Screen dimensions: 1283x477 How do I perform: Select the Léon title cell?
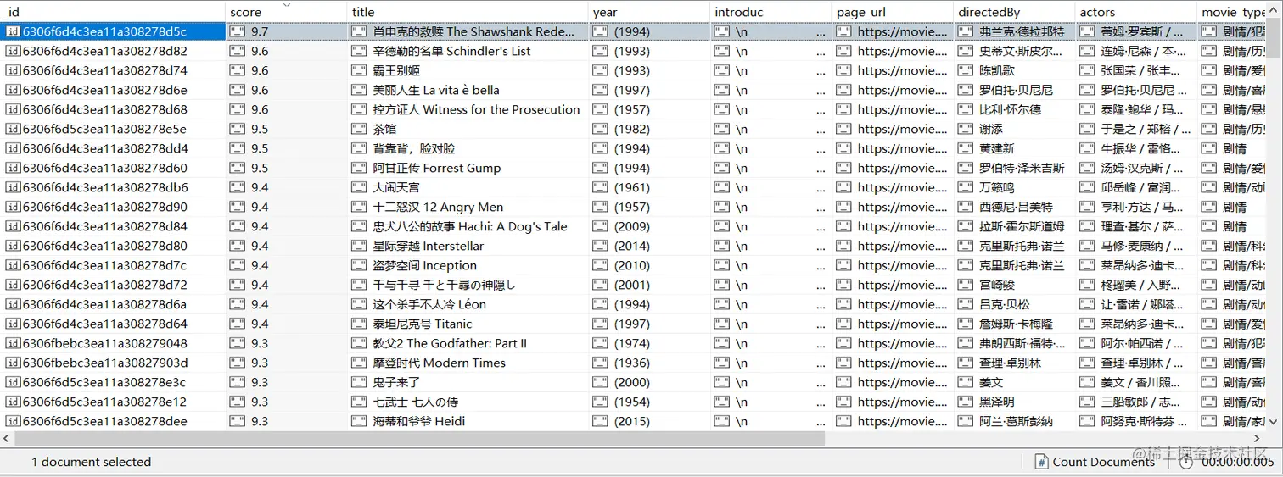(x=468, y=304)
